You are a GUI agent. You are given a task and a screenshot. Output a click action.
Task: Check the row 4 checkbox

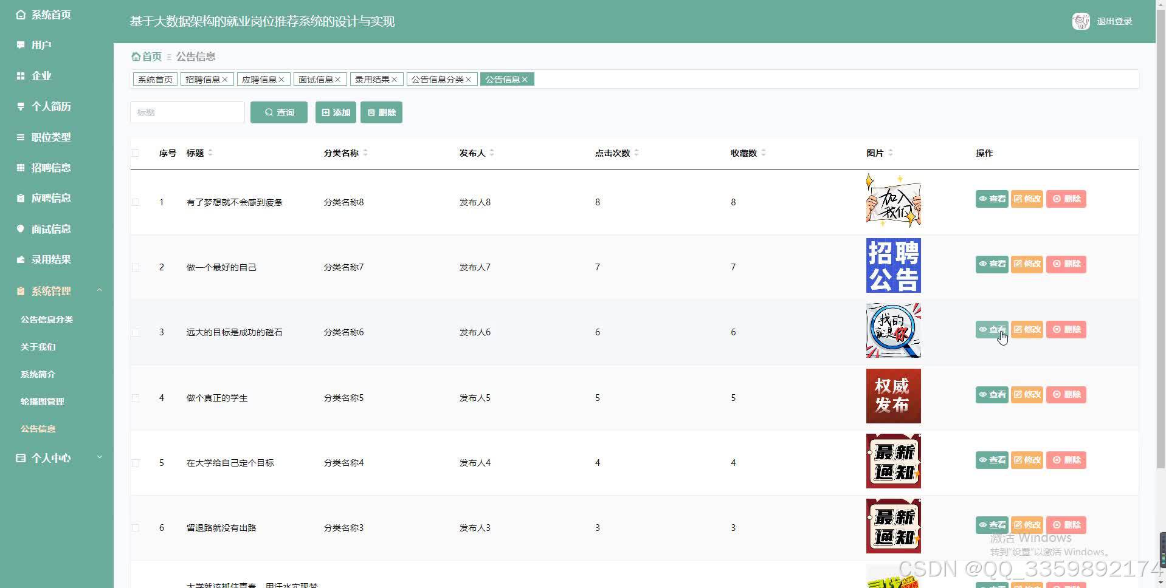pyautogui.click(x=136, y=398)
